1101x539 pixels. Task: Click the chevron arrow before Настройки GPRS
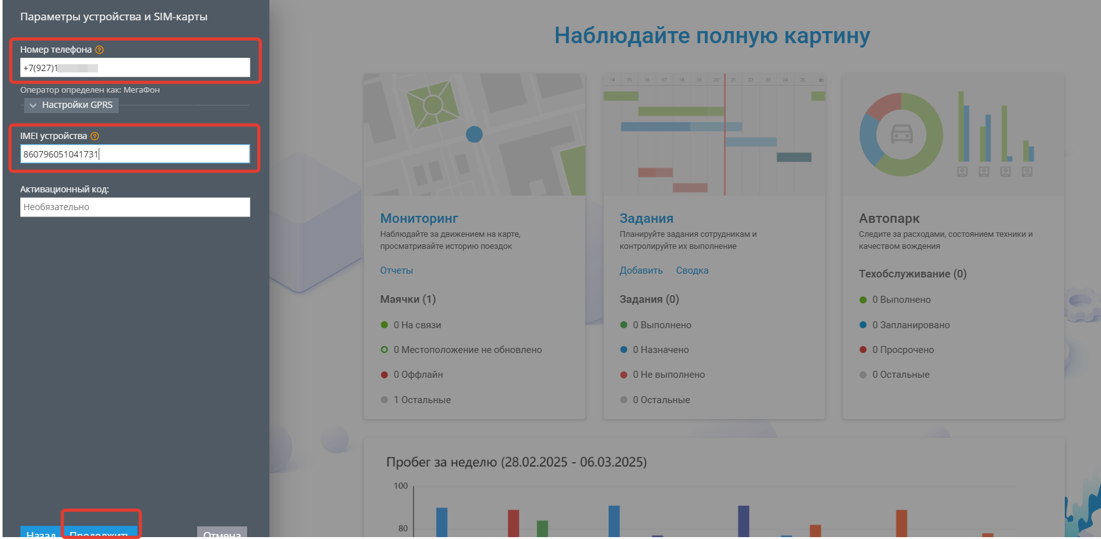(x=33, y=105)
